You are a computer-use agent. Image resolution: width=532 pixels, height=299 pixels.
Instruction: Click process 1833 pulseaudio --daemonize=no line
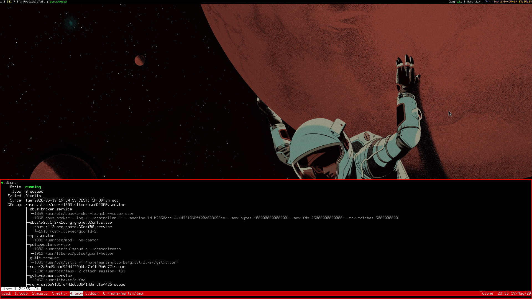[x=78, y=249]
